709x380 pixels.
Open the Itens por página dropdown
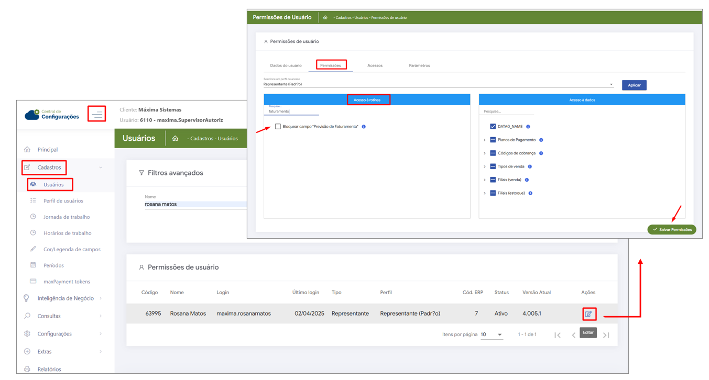pyautogui.click(x=492, y=334)
